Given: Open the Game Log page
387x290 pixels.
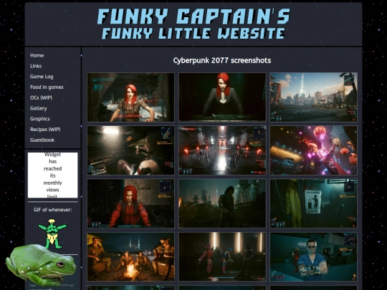Looking at the screenshot, I should point(42,77).
